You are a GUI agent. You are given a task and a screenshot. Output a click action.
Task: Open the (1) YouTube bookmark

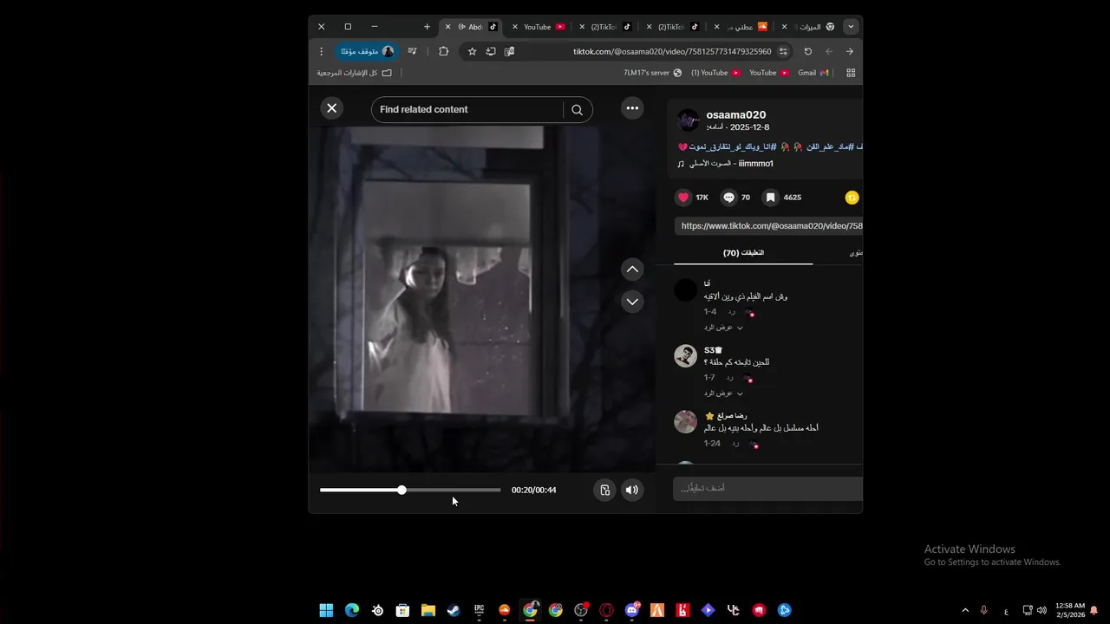click(x=715, y=73)
